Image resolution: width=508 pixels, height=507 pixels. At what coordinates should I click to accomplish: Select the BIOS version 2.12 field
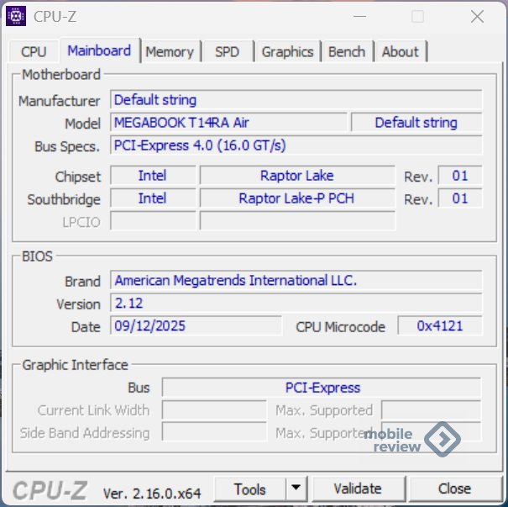296,304
